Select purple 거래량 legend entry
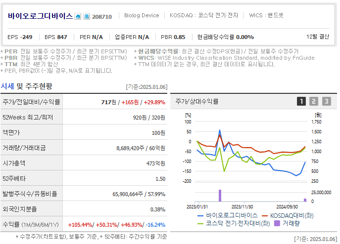Viewport: 340px width, 244px height. click(x=287, y=223)
